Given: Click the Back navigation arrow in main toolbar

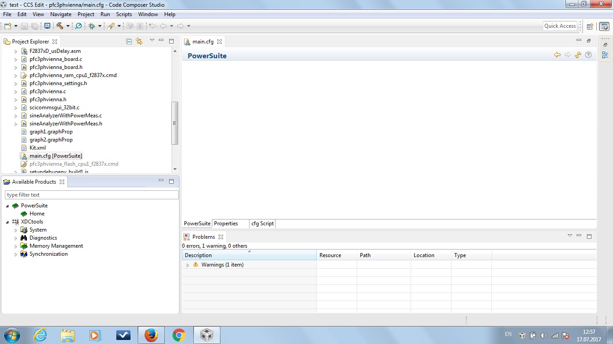Looking at the screenshot, I should tap(163, 26).
